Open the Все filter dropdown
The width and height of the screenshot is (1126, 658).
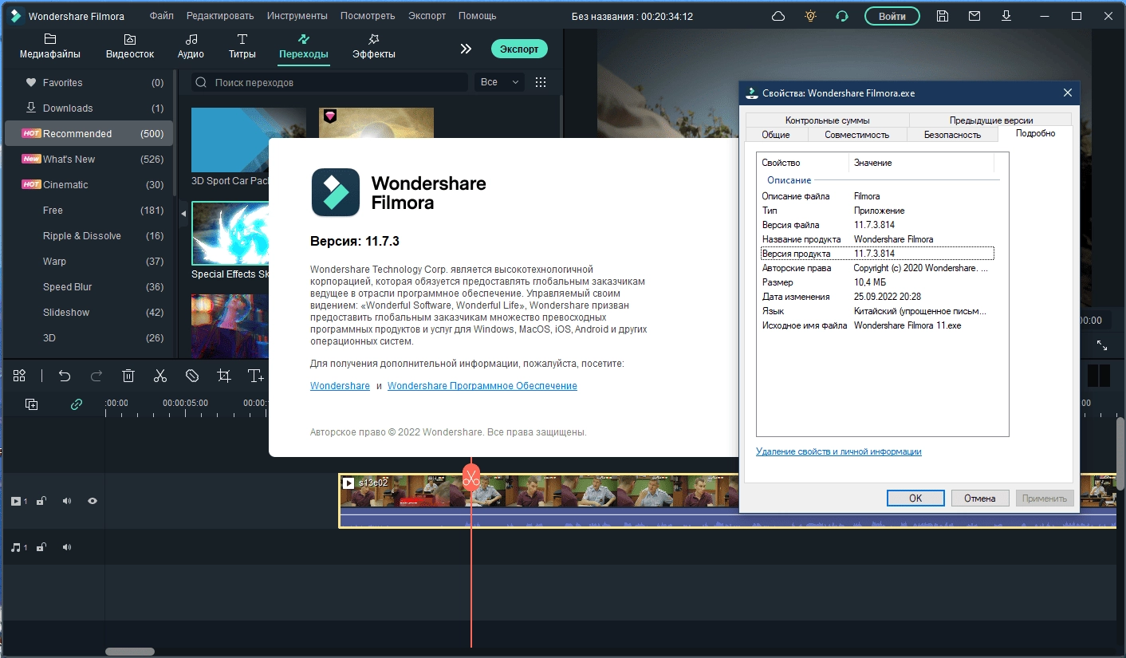pos(499,82)
